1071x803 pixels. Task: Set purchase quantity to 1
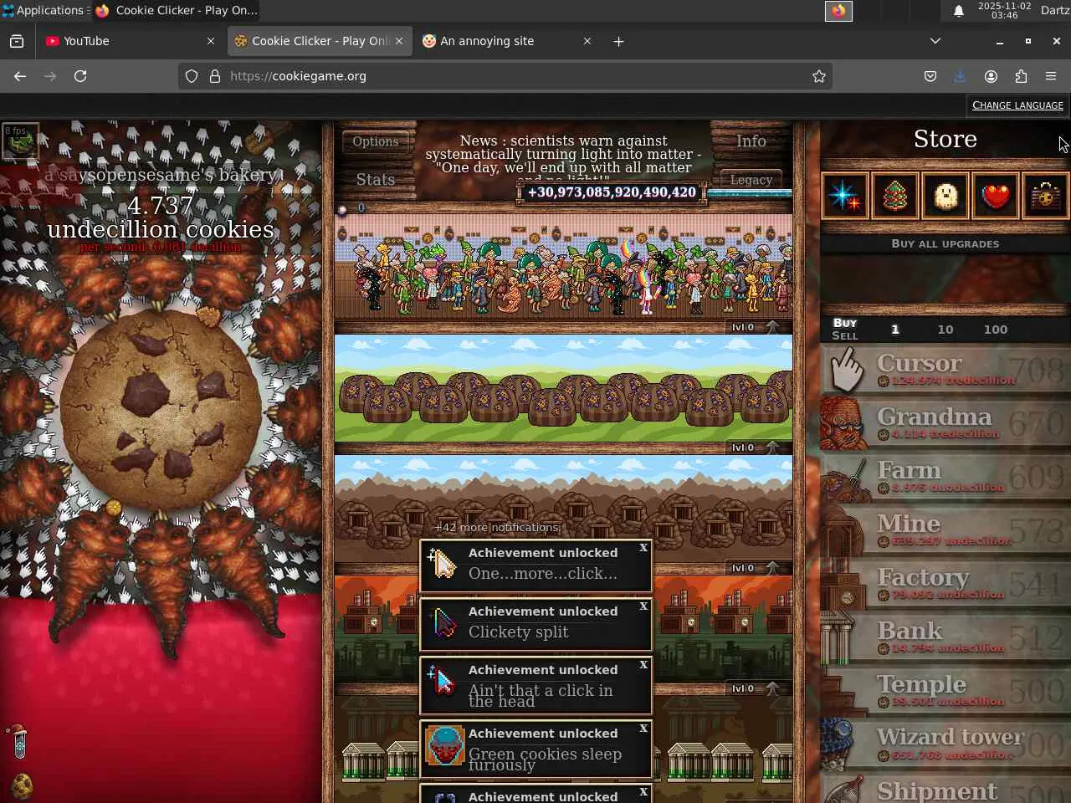click(895, 330)
